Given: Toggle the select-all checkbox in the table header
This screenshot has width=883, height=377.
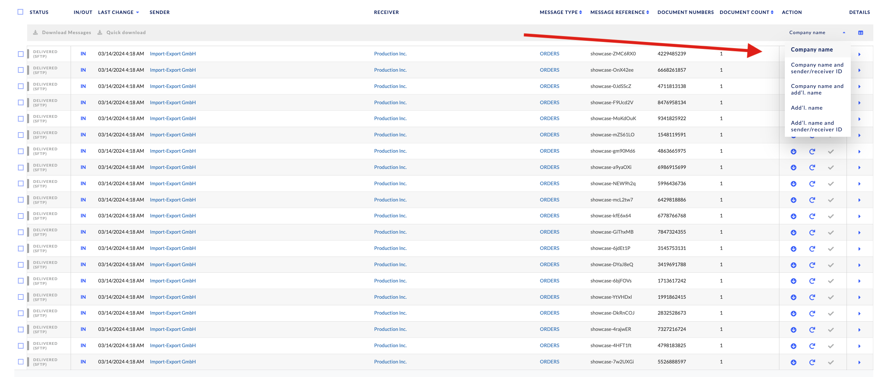Looking at the screenshot, I should click(21, 12).
